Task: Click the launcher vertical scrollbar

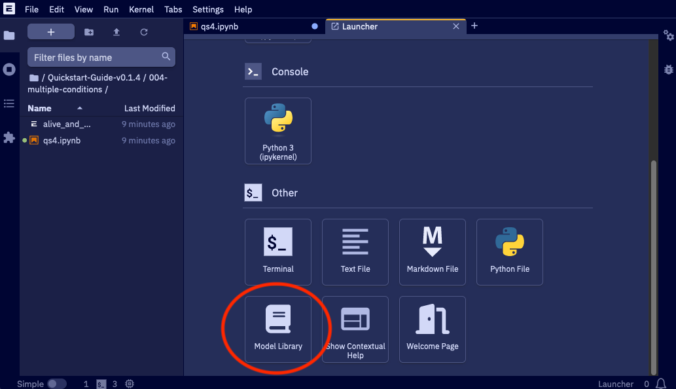Action: point(654,267)
